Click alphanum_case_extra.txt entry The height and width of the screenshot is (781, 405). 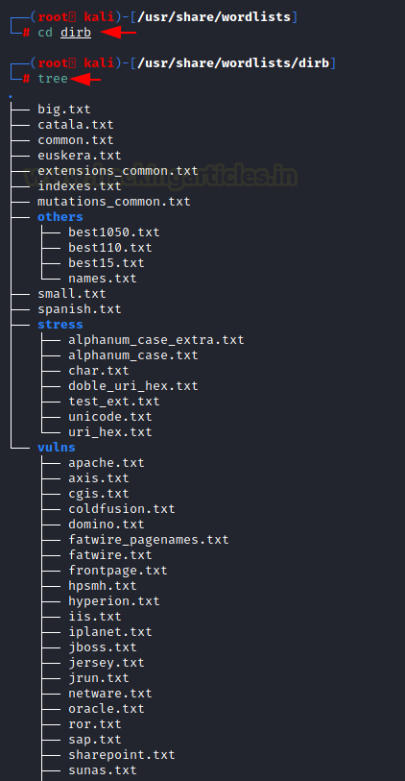156,340
